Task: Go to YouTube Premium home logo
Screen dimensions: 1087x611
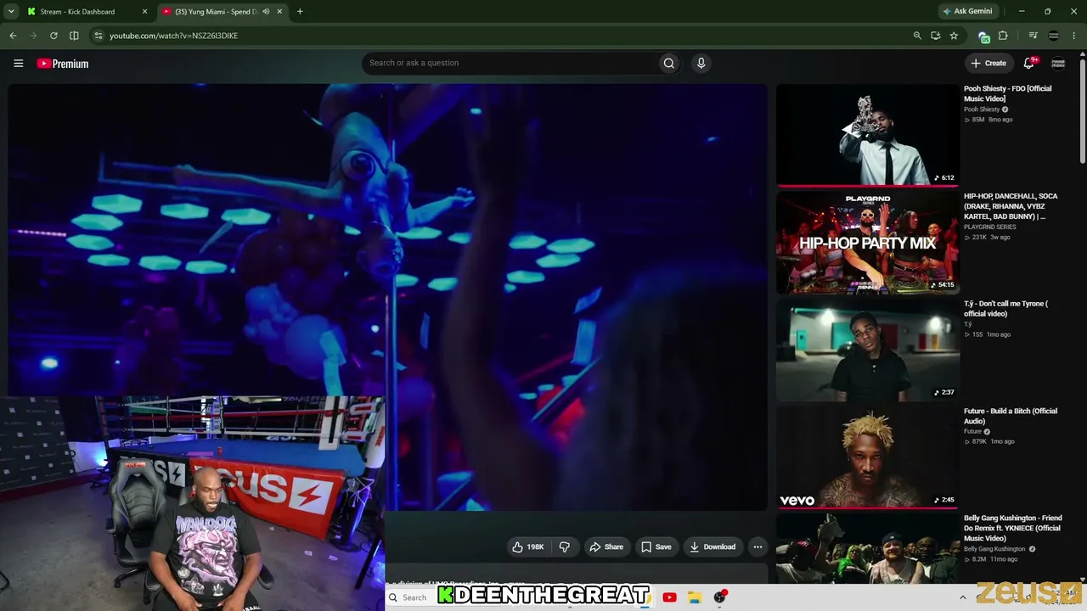Action: pyautogui.click(x=63, y=64)
